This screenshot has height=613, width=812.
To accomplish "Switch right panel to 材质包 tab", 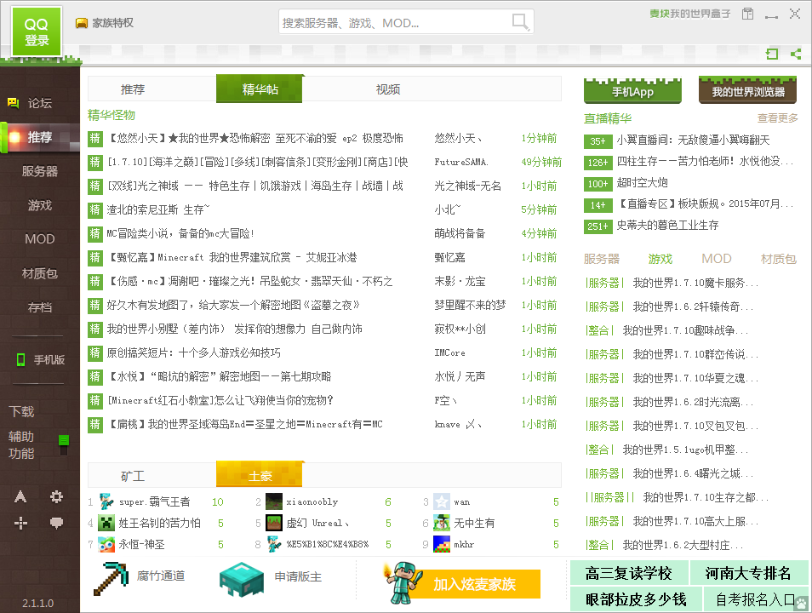I will [x=778, y=259].
